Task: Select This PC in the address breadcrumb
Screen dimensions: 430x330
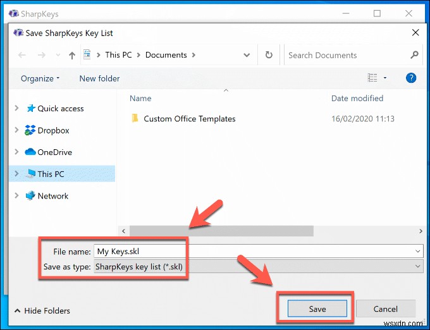Action: 118,55
